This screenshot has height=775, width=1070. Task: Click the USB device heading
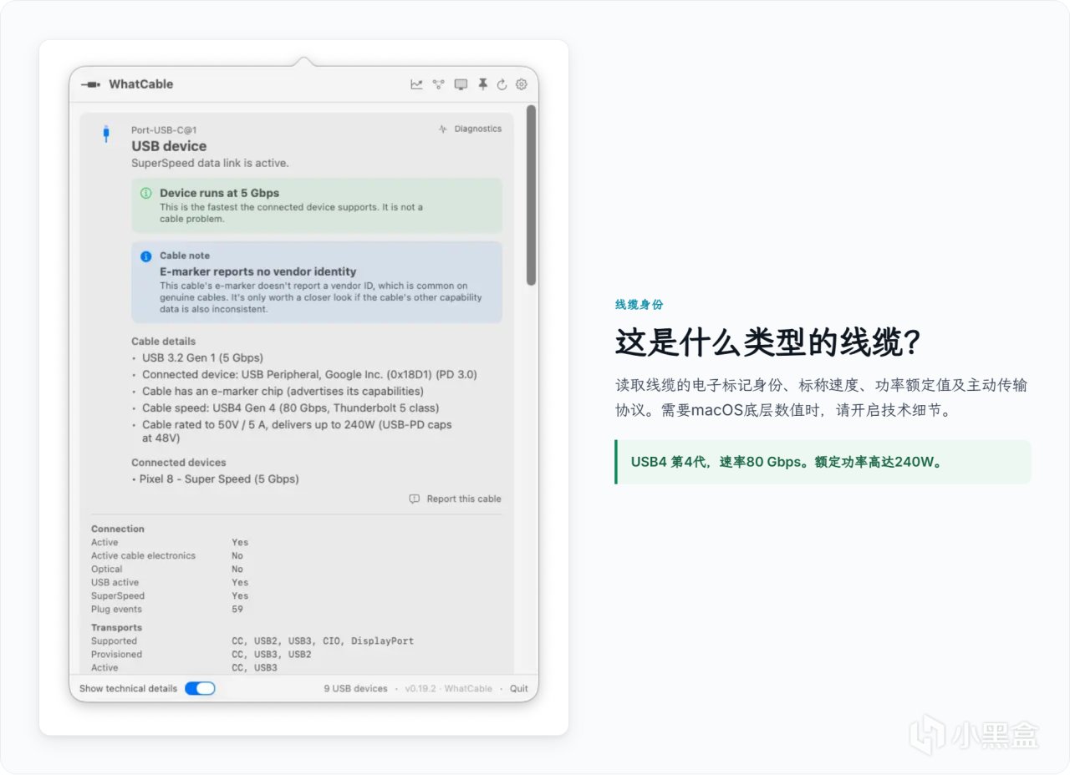[169, 146]
